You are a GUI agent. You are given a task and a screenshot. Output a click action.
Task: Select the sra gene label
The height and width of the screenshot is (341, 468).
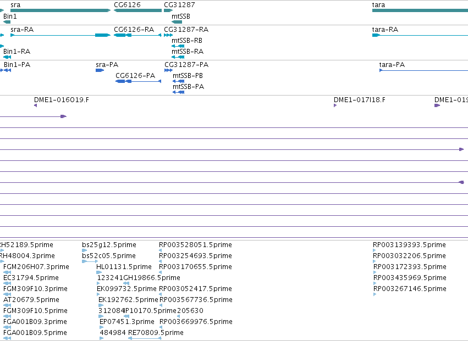pos(15,5)
